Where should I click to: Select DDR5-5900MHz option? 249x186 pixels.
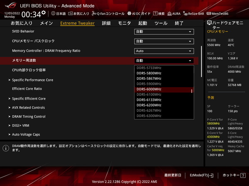(164, 84)
